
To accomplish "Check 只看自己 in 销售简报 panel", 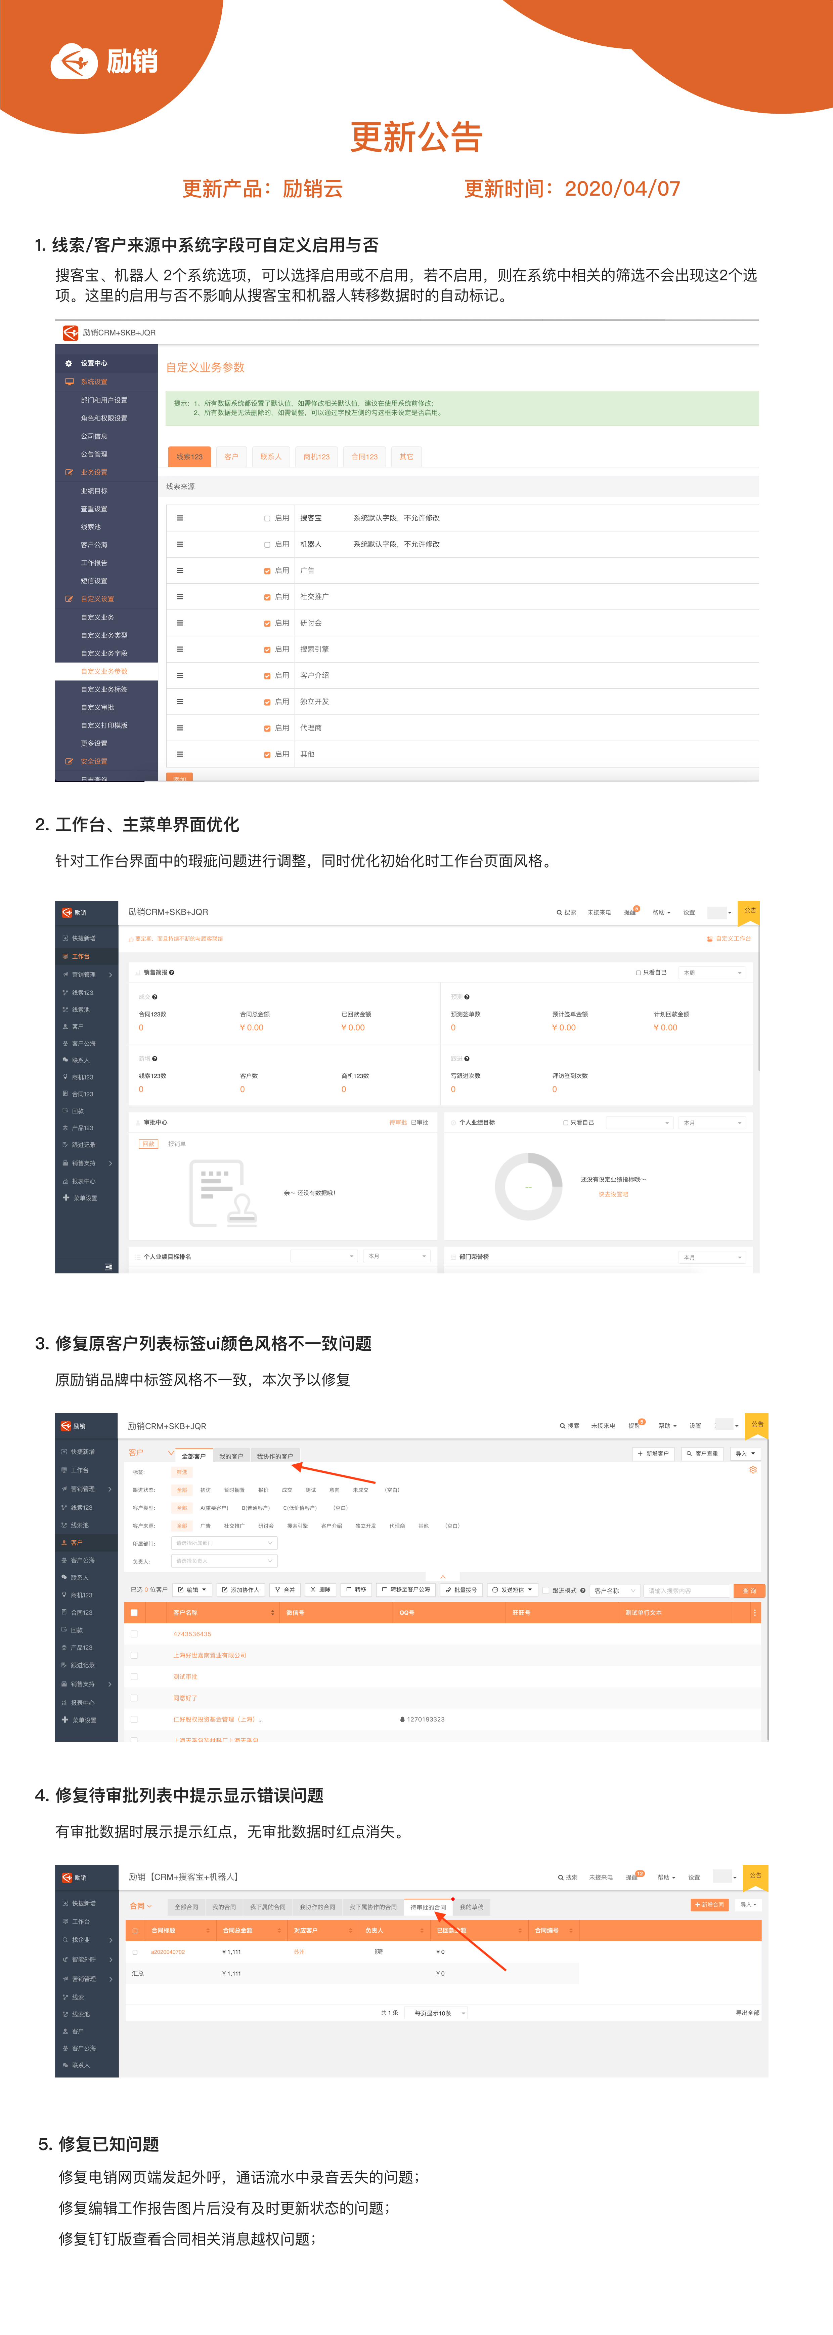I will coord(638,973).
